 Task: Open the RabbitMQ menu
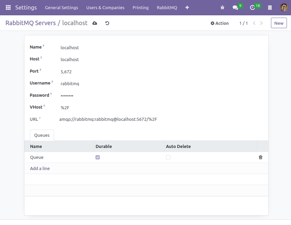tap(167, 7)
